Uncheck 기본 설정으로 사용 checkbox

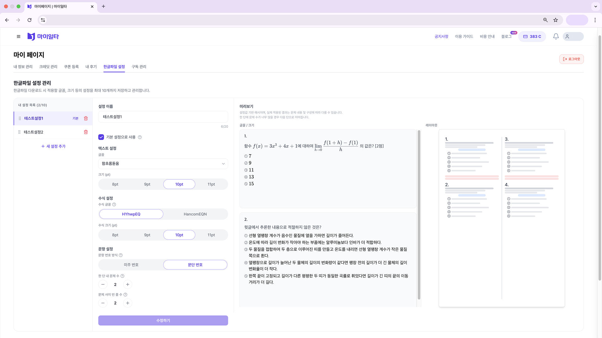(101, 137)
